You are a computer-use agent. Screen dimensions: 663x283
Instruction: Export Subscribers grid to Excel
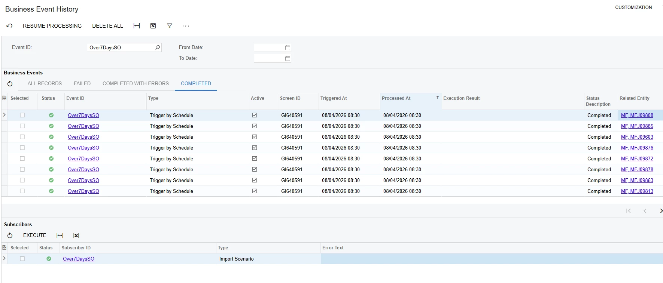(x=76, y=236)
